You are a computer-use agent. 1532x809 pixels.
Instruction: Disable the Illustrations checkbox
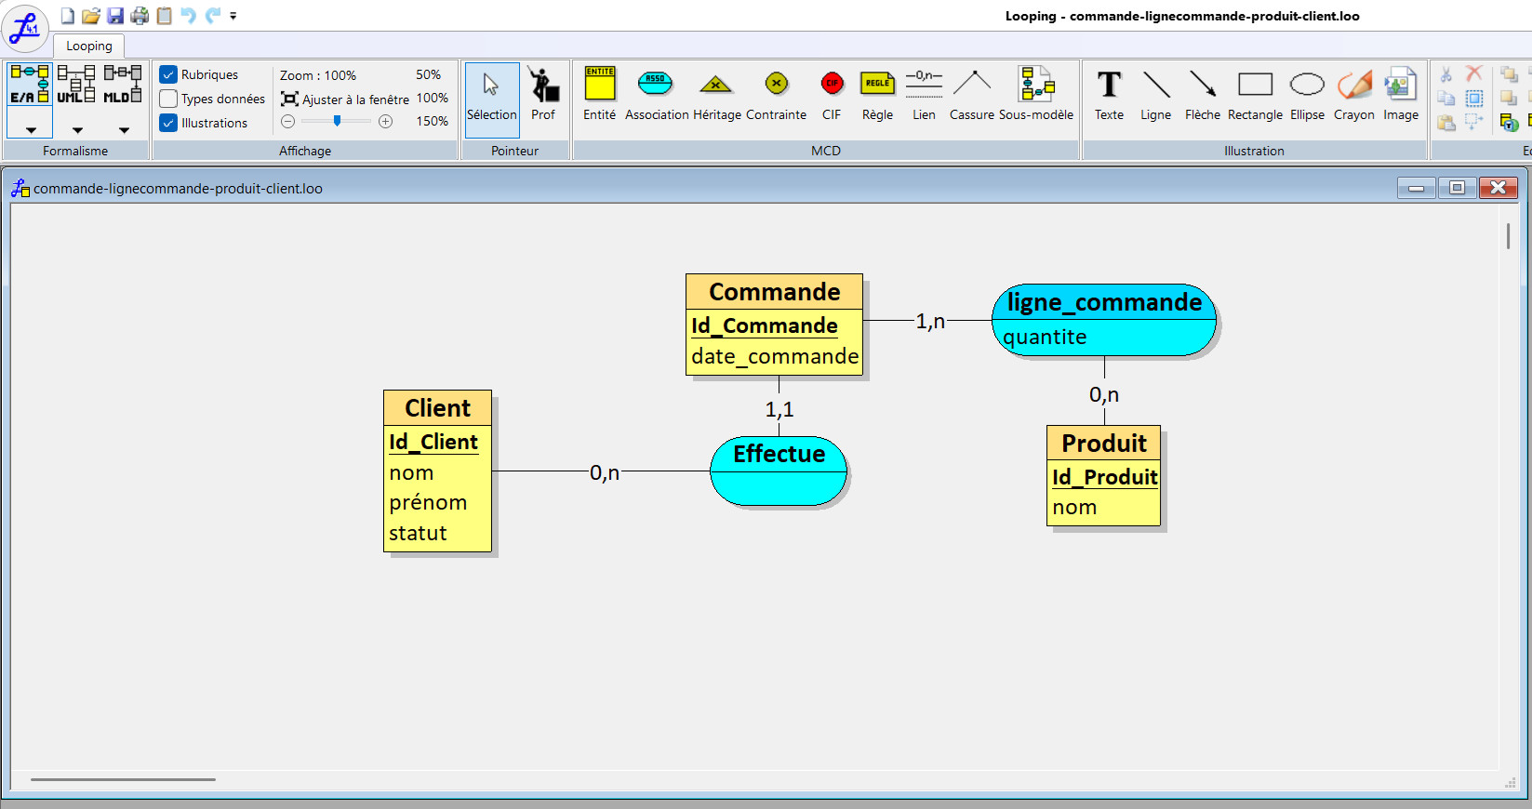(x=168, y=123)
